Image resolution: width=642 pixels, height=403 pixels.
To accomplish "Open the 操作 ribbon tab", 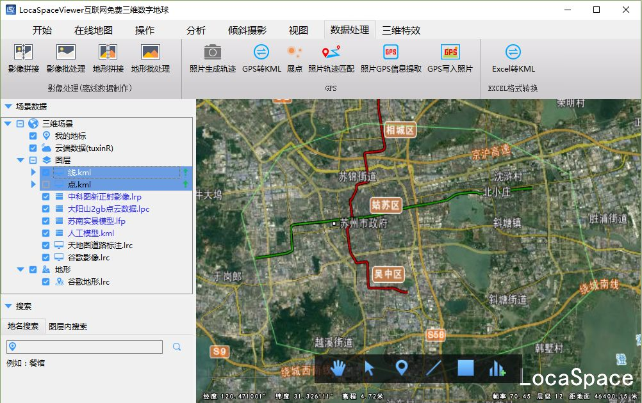I will tap(145, 30).
